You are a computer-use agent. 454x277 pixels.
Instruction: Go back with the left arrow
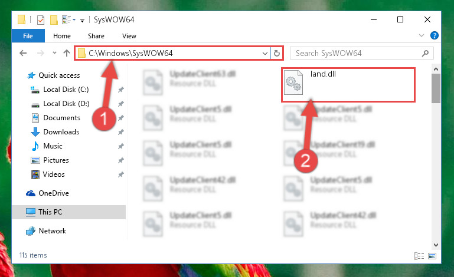click(x=23, y=53)
